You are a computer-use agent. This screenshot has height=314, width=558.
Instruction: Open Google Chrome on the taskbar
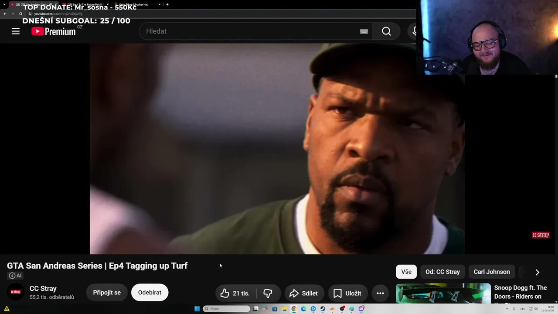294,309
